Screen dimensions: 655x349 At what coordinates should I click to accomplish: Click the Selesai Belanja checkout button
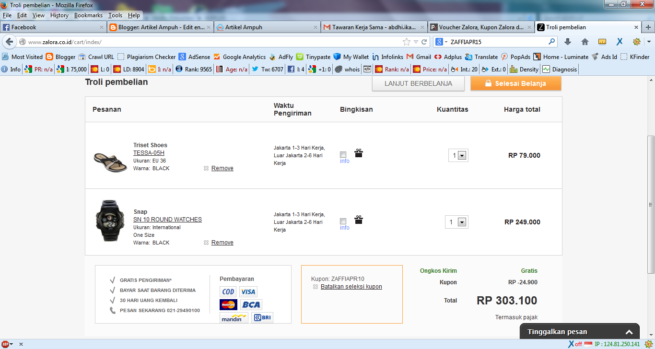pyautogui.click(x=516, y=83)
